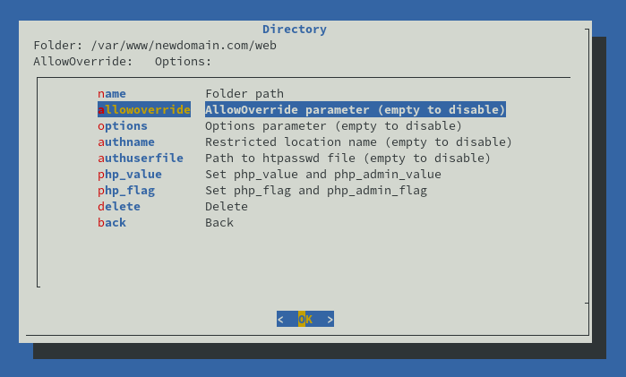The height and width of the screenshot is (377, 626).
Task: Click the 'Folder path' description
Action: click(x=244, y=93)
